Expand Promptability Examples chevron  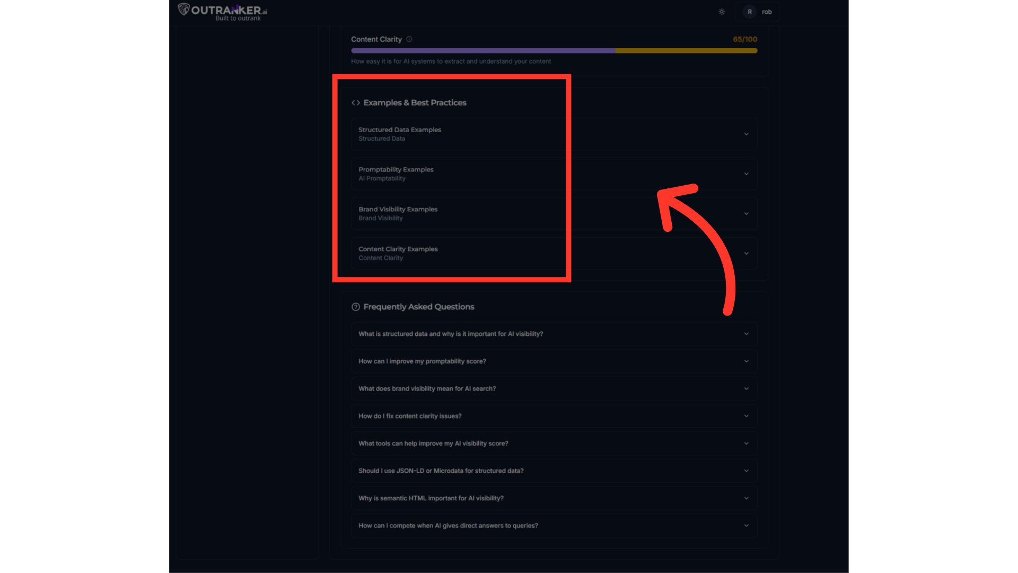746,174
